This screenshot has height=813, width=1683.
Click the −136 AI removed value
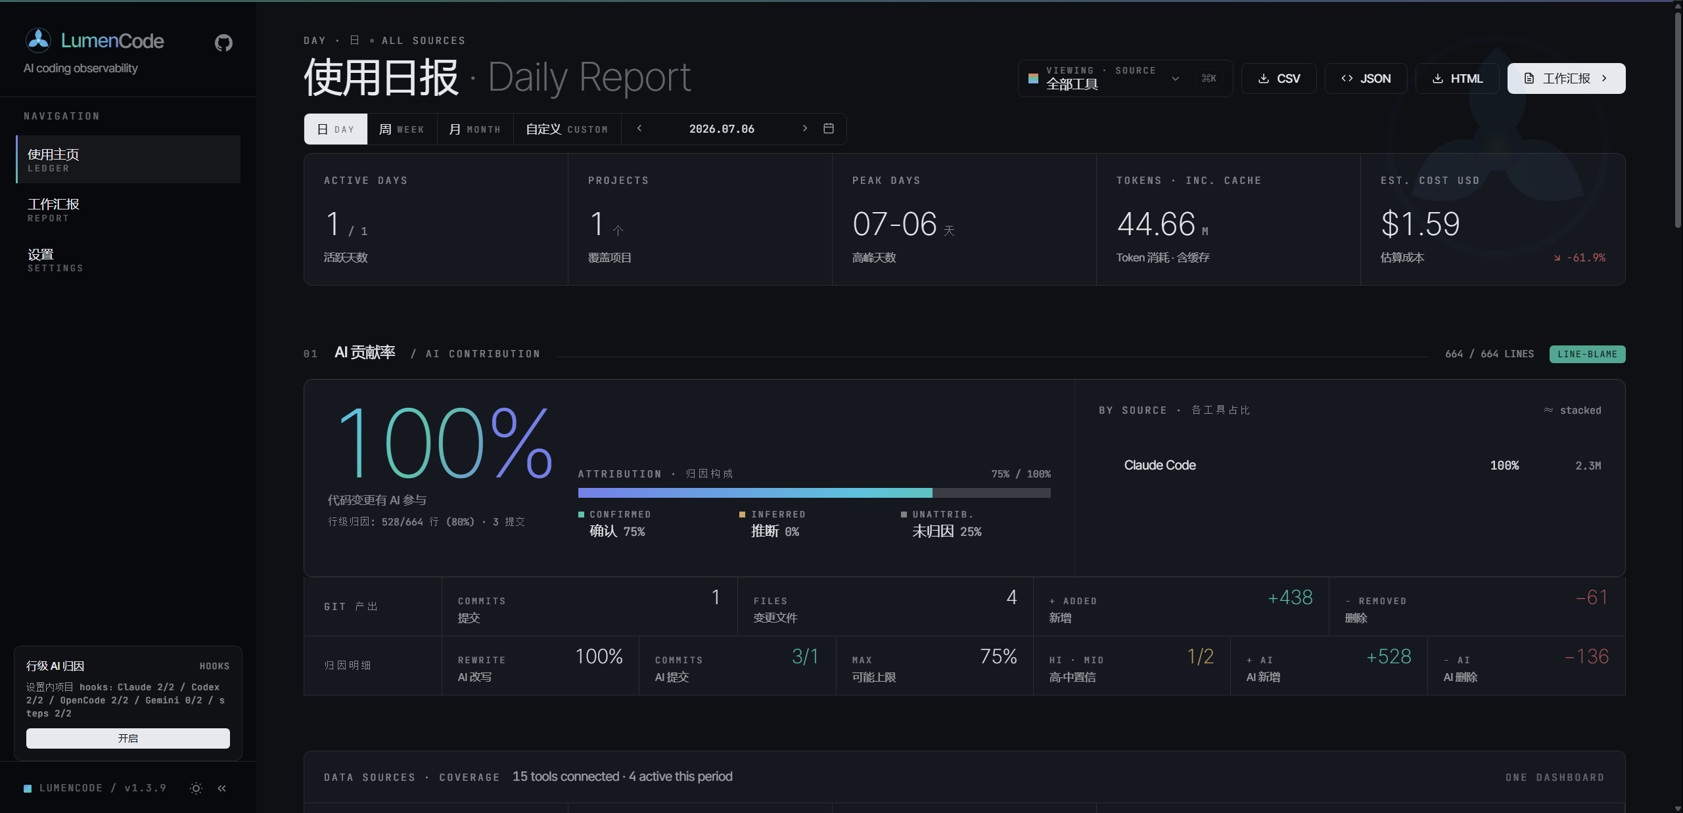point(1586,657)
